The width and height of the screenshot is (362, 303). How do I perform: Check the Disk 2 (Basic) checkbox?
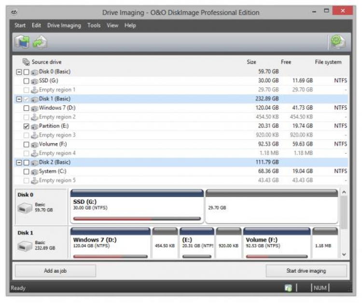pos(27,163)
